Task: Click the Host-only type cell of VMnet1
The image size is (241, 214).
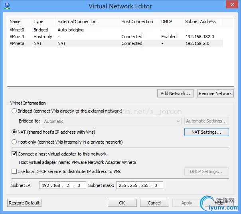Action: point(43,37)
